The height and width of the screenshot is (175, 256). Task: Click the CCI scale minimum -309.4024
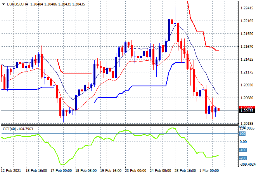(247, 164)
